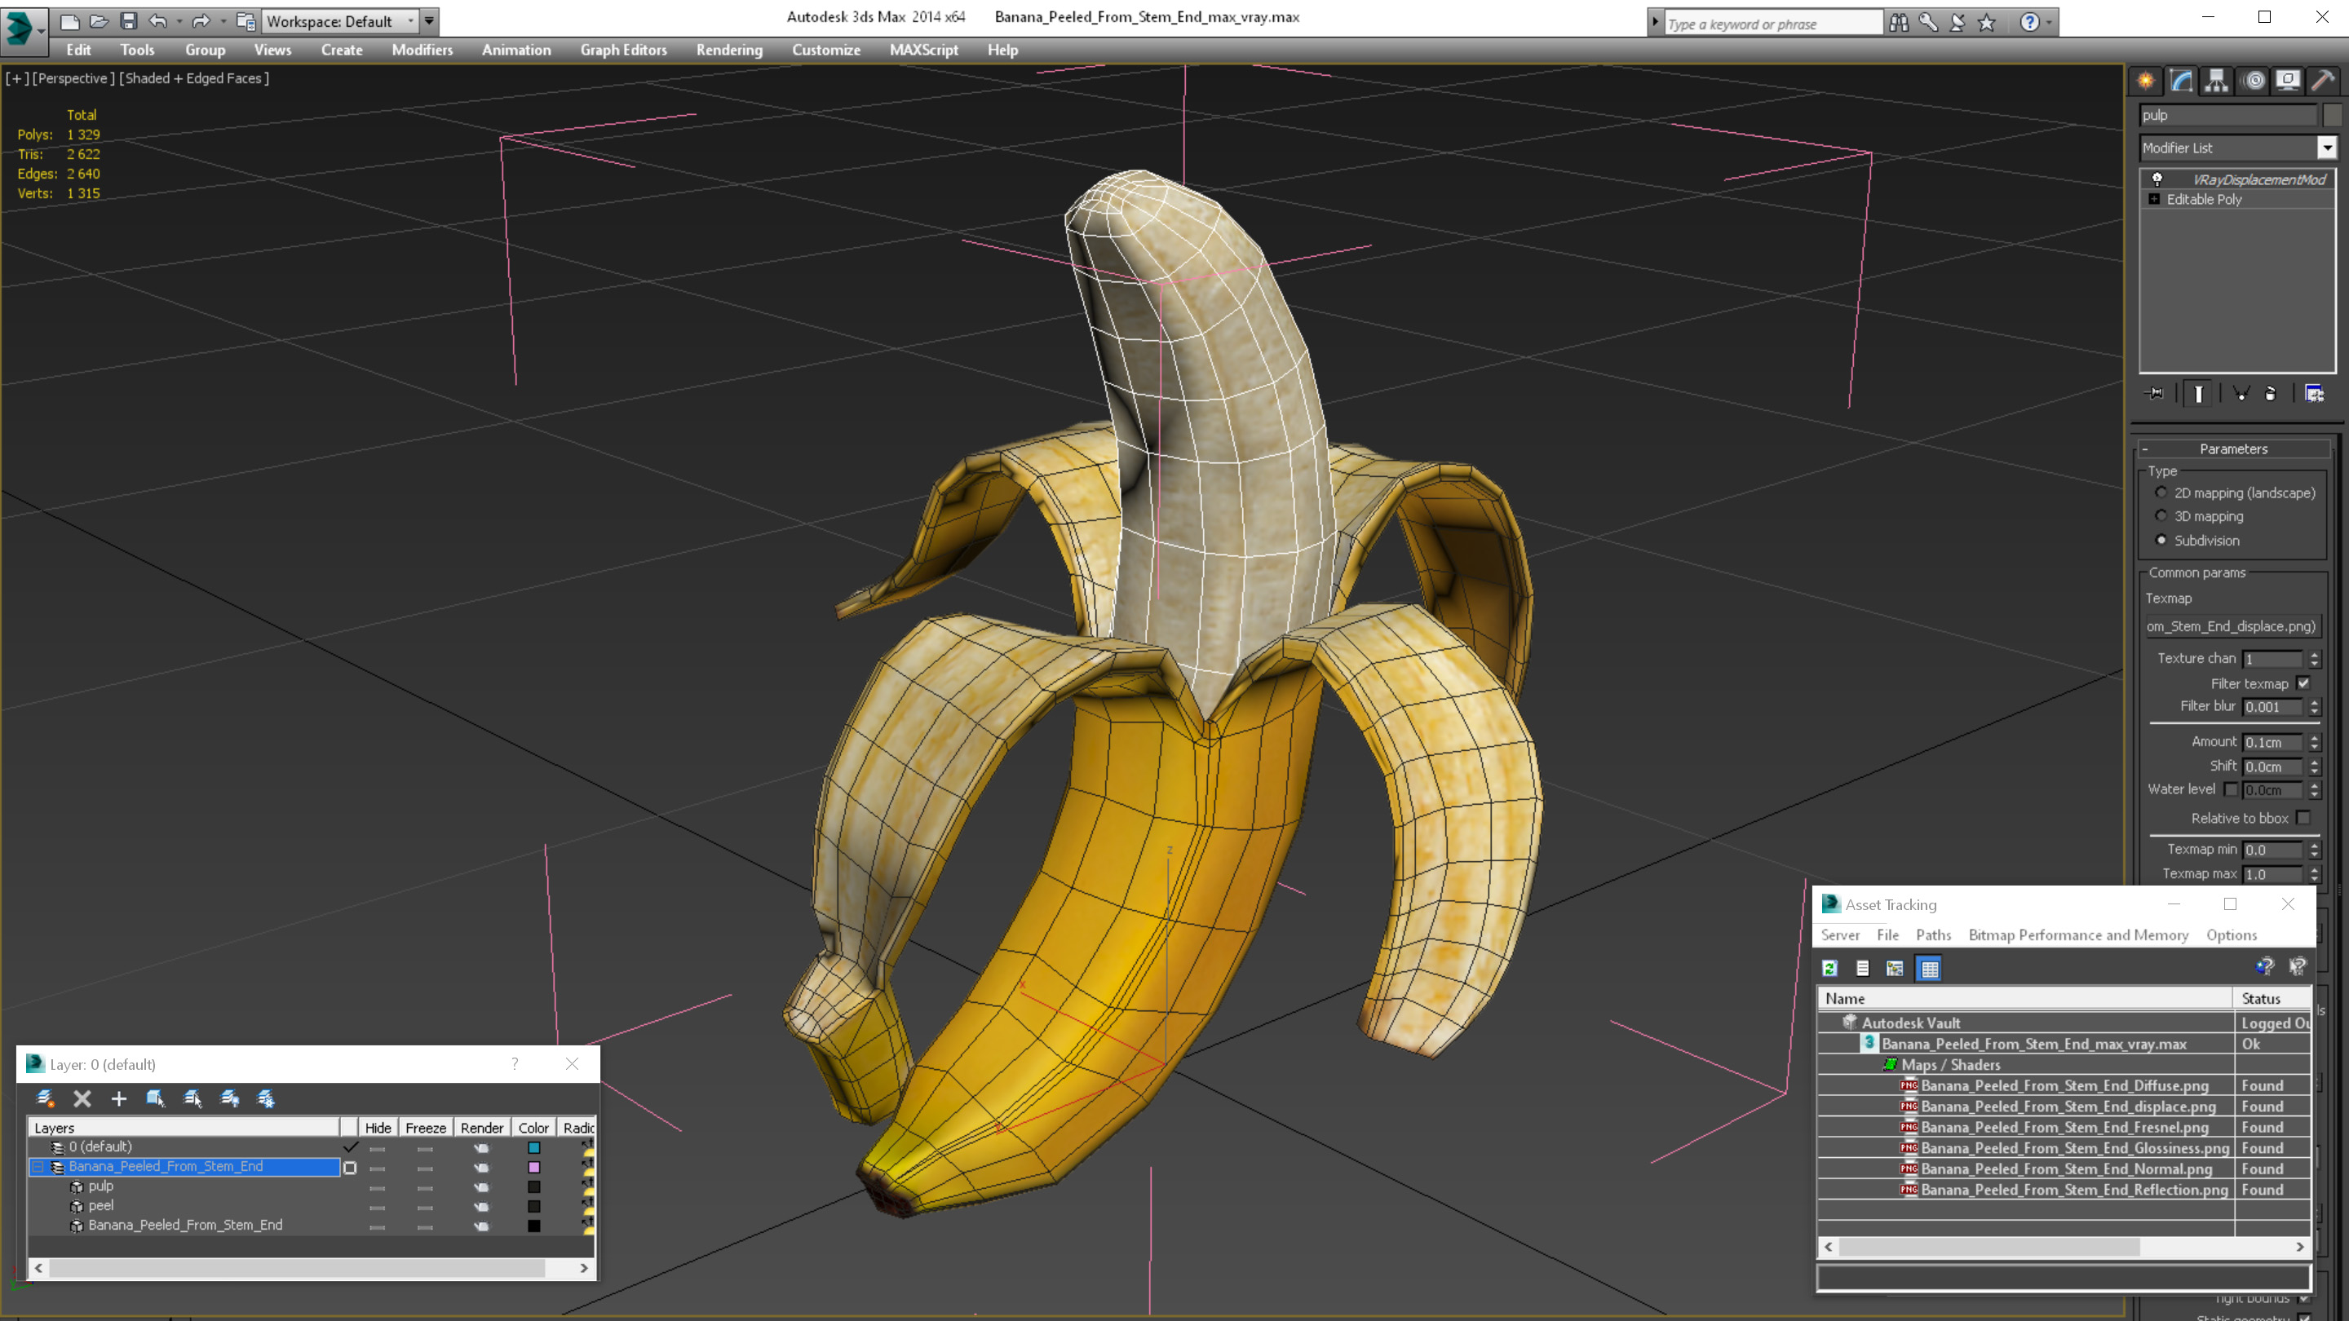The width and height of the screenshot is (2349, 1321).
Task: Click the [Perspective] viewport label
Action: pos(74,78)
